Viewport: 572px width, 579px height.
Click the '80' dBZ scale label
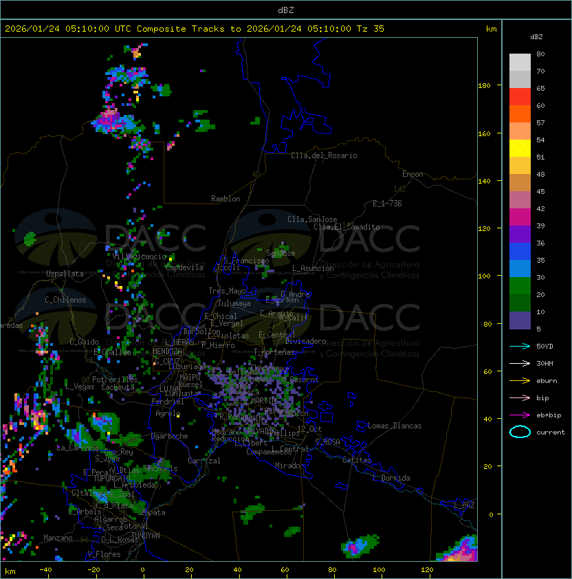[x=540, y=54]
